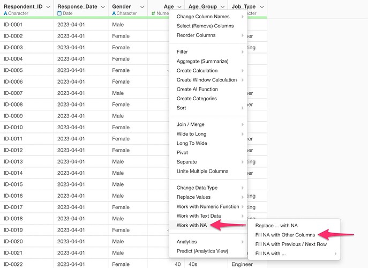
Task: Choose Create AI Function from menu
Action: [197, 89]
